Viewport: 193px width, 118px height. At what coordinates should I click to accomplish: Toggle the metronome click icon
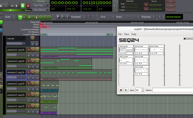click(115, 6)
